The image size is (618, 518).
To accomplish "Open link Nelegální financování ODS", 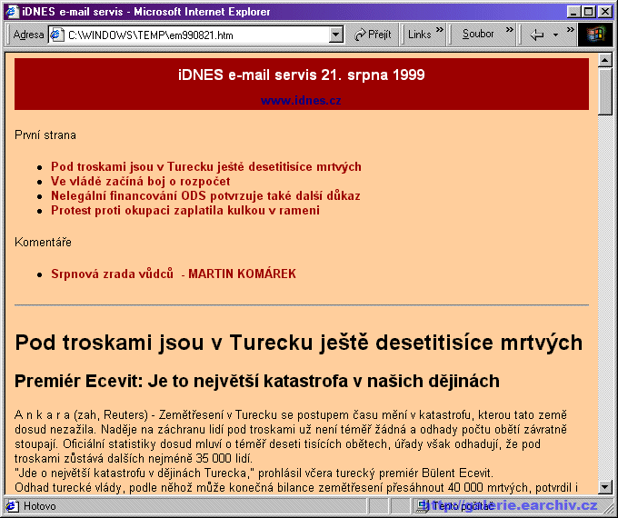I will (205, 196).
